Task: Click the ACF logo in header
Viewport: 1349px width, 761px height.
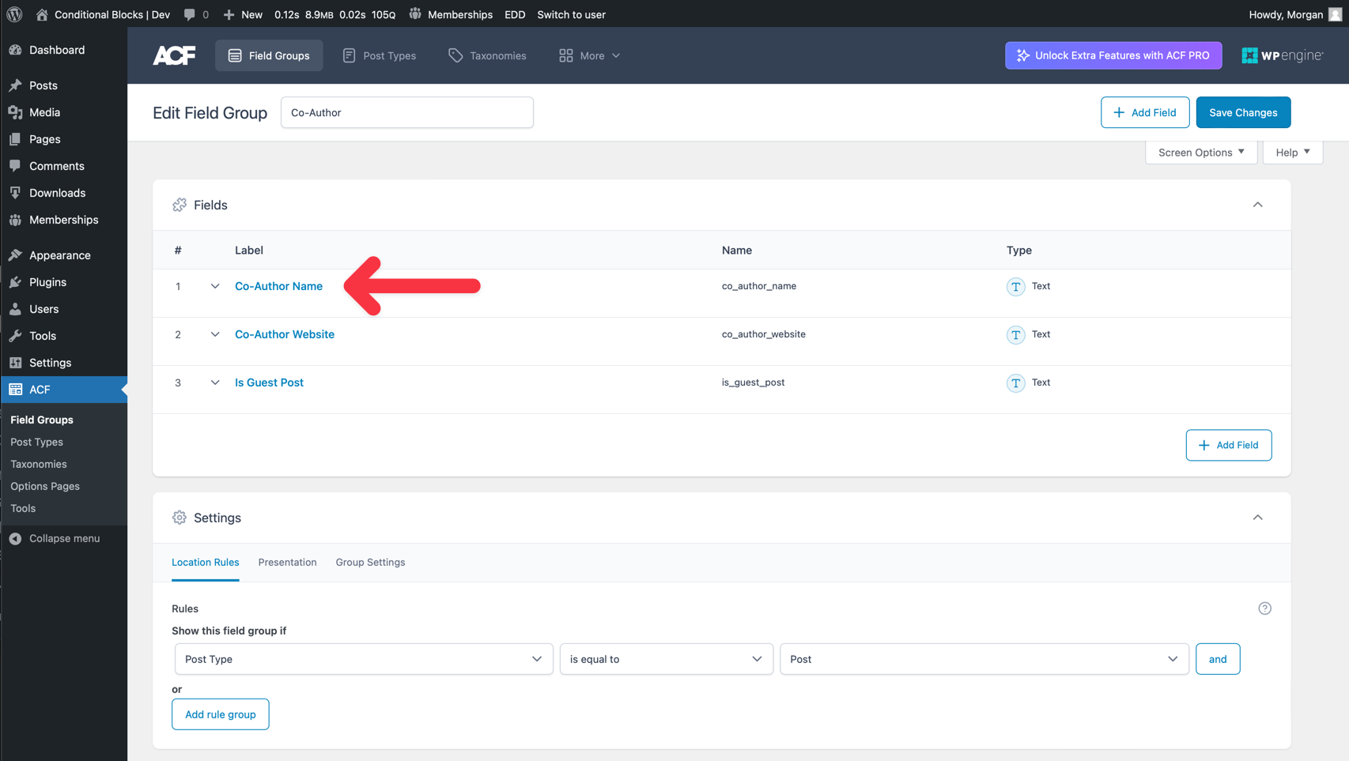Action: coord(174,55)
